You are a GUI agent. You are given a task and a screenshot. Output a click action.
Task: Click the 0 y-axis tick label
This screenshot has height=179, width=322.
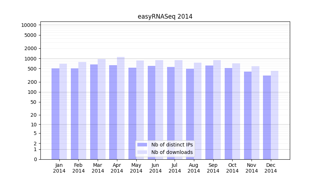(x=35, y=159)
